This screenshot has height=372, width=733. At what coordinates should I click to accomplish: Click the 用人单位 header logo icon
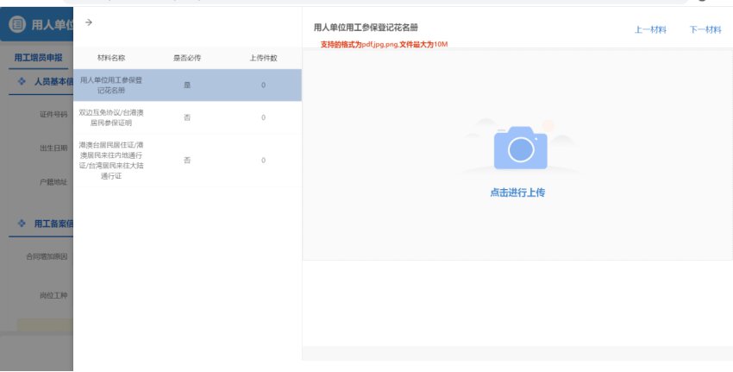click(17, 24)
